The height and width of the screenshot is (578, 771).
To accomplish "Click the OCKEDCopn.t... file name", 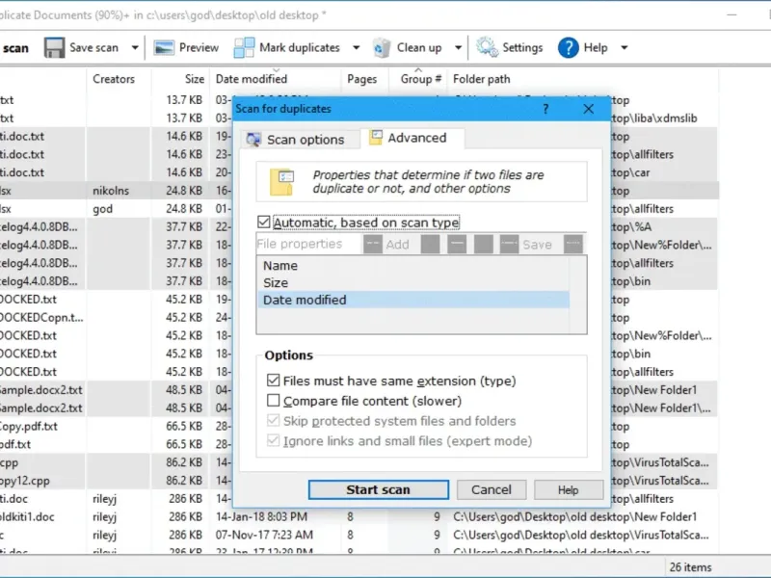I will click(x=41, y=318).
